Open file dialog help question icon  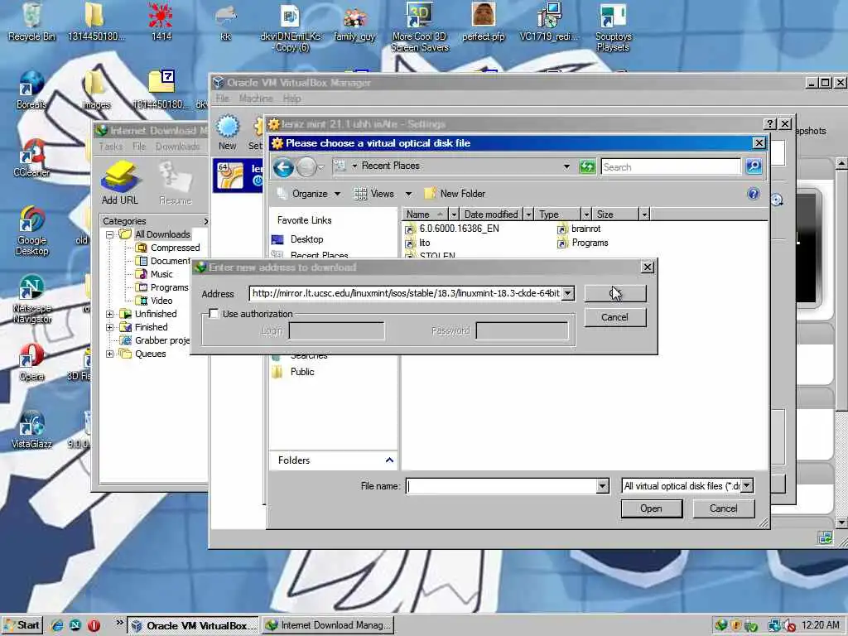(753, 194)
